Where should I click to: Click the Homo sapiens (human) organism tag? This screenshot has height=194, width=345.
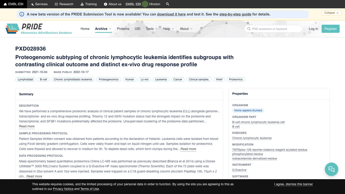tap(248, 110)
